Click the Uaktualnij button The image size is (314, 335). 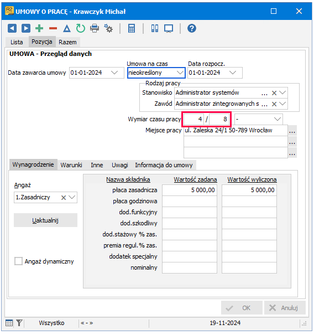(x=45, y=220)
